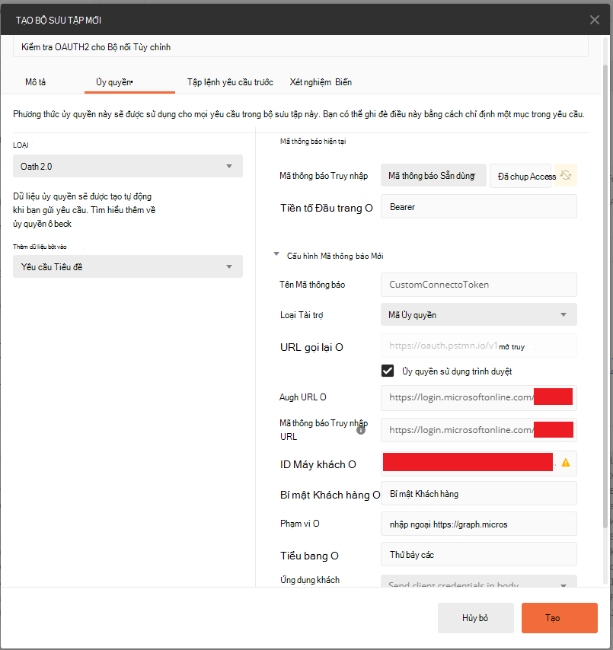Click the Tên Mã thông báo input field
This screenshot has width=613, height=650.
(479, 285)
